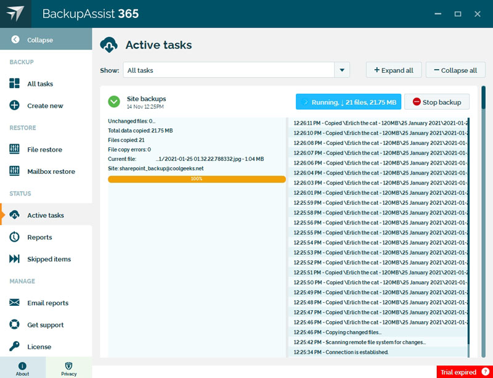Image resolution: width=493 pixels, height=378 pixels.
Task: Open Skipped items from the sidebar
Action: [x=46, y=259]
